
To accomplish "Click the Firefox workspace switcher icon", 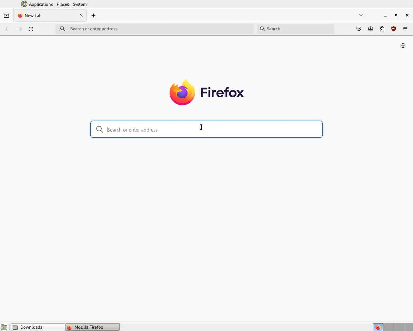I will pos(378,327).
